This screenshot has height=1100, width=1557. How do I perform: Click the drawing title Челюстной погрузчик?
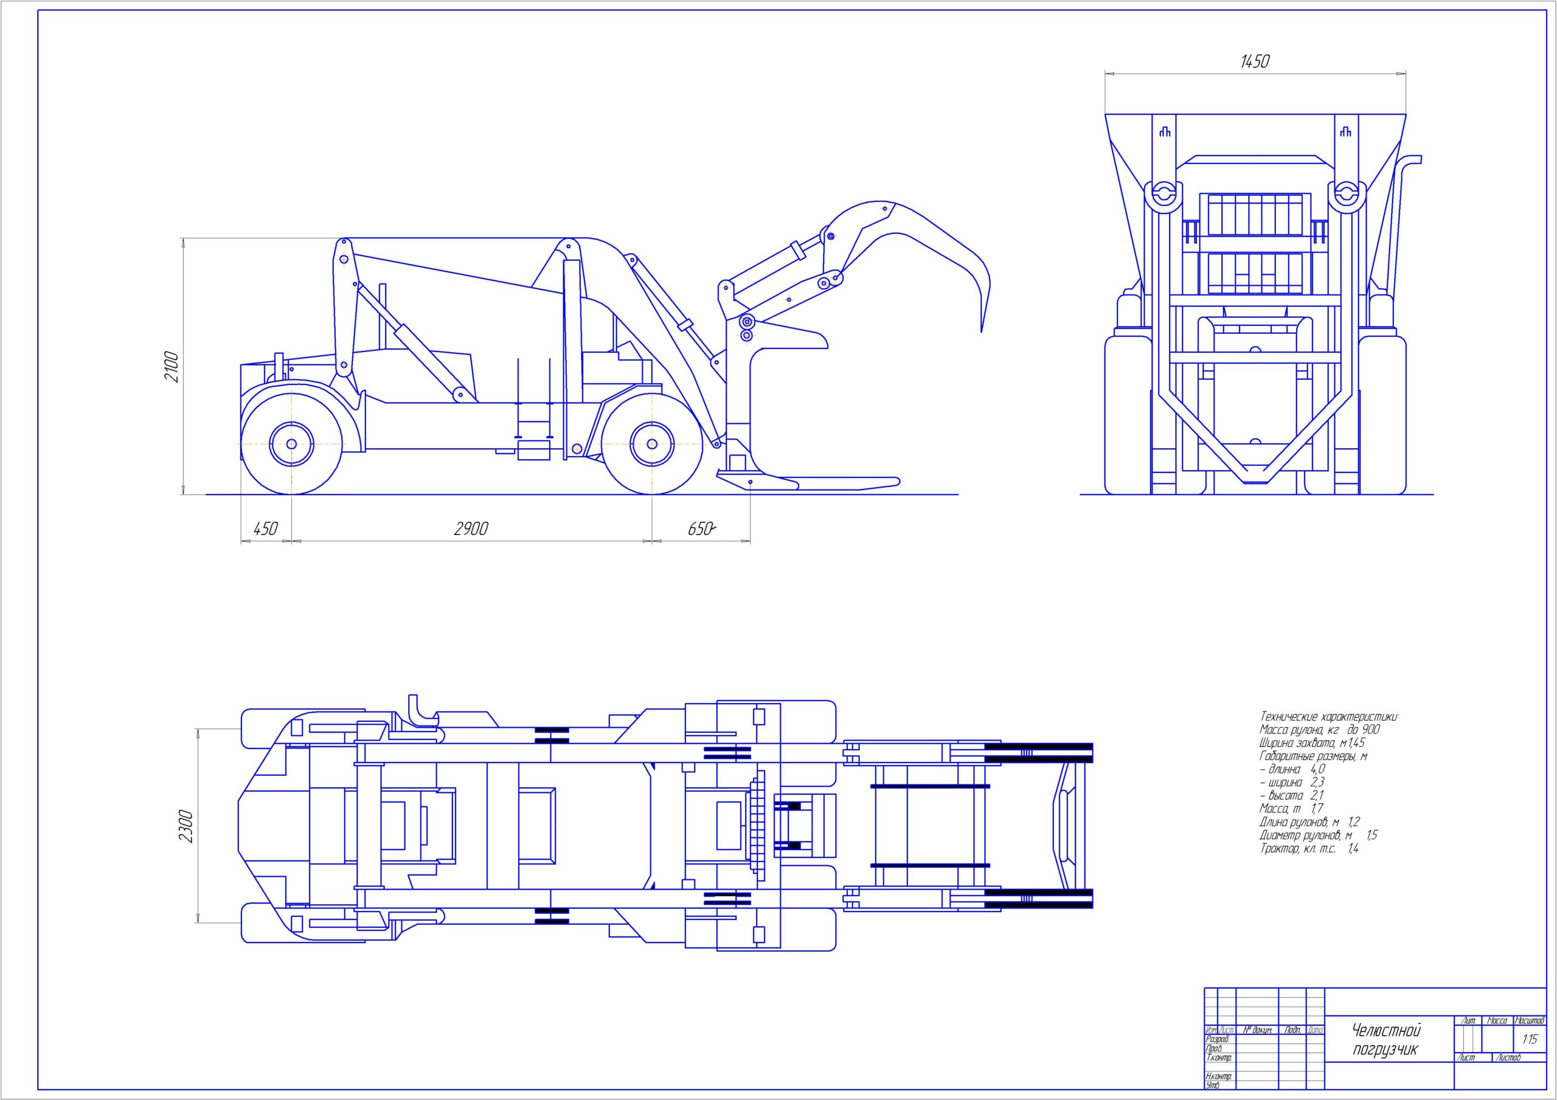(x=1385, y=1040)
